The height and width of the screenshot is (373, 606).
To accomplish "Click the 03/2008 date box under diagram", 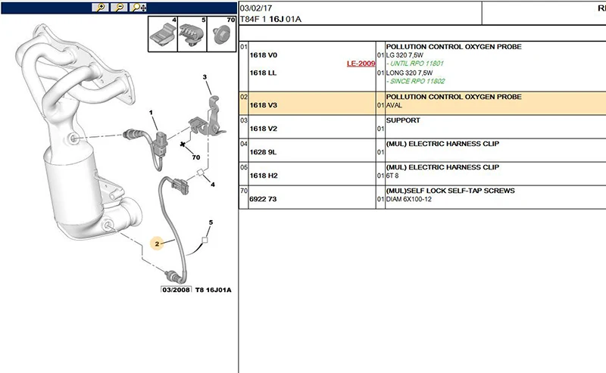I will coord(176,290).
